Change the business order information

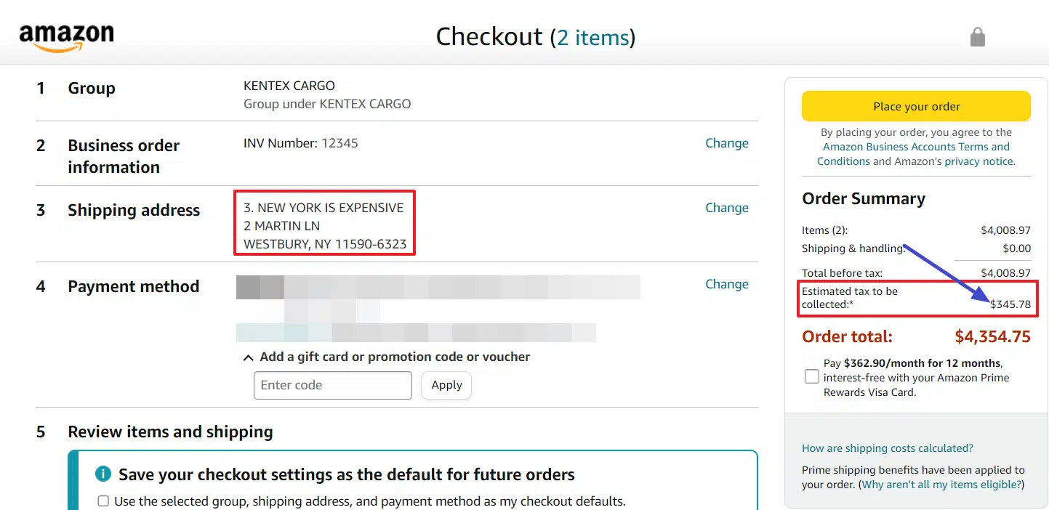[726, 142]
